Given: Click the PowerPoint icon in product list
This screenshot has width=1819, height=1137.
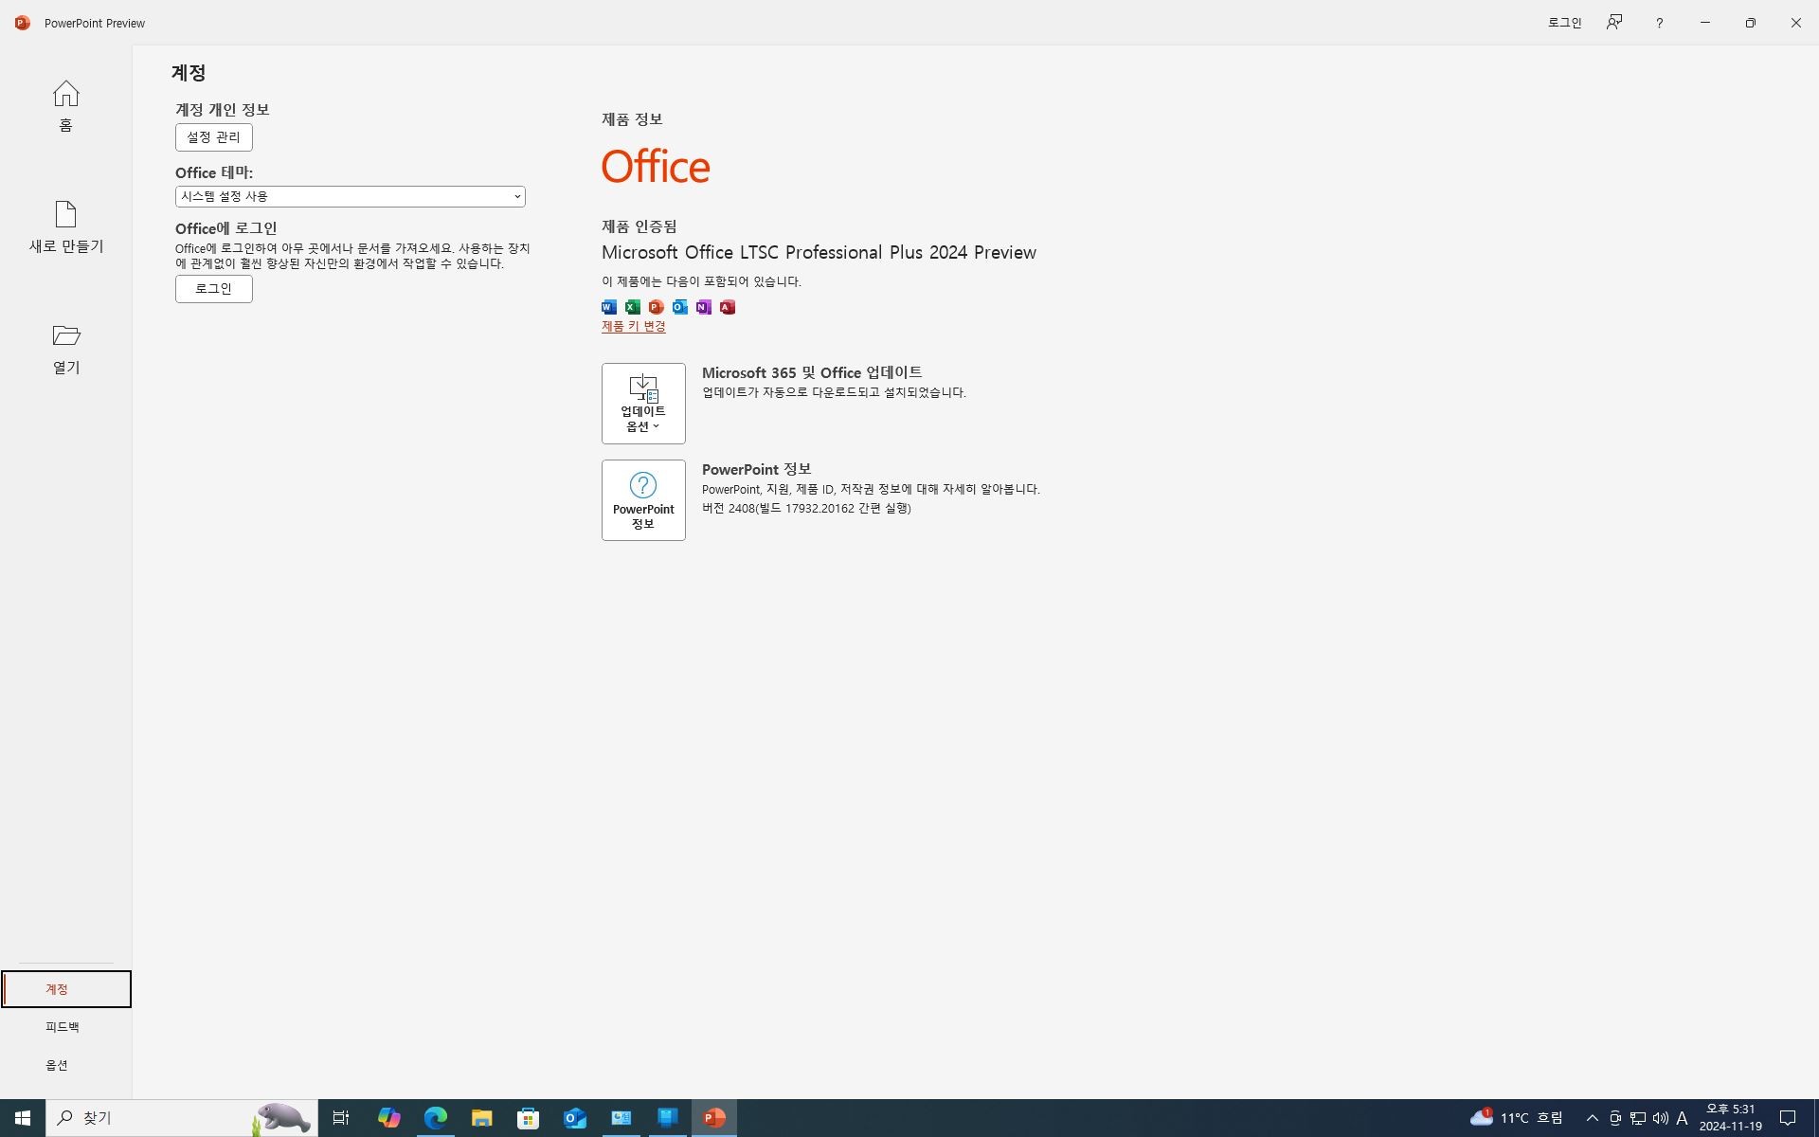Looking at the screenshot, I should 657,307.
